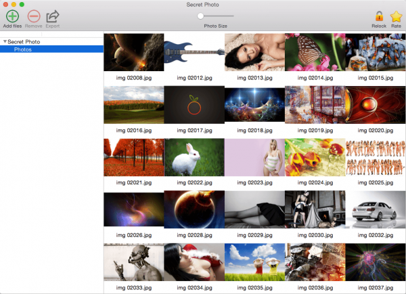This screenshot has width=406, height=294.
Task: Select the red autumn trees thumbnail img 02021.jpg
Action: (x=134, y=157)
